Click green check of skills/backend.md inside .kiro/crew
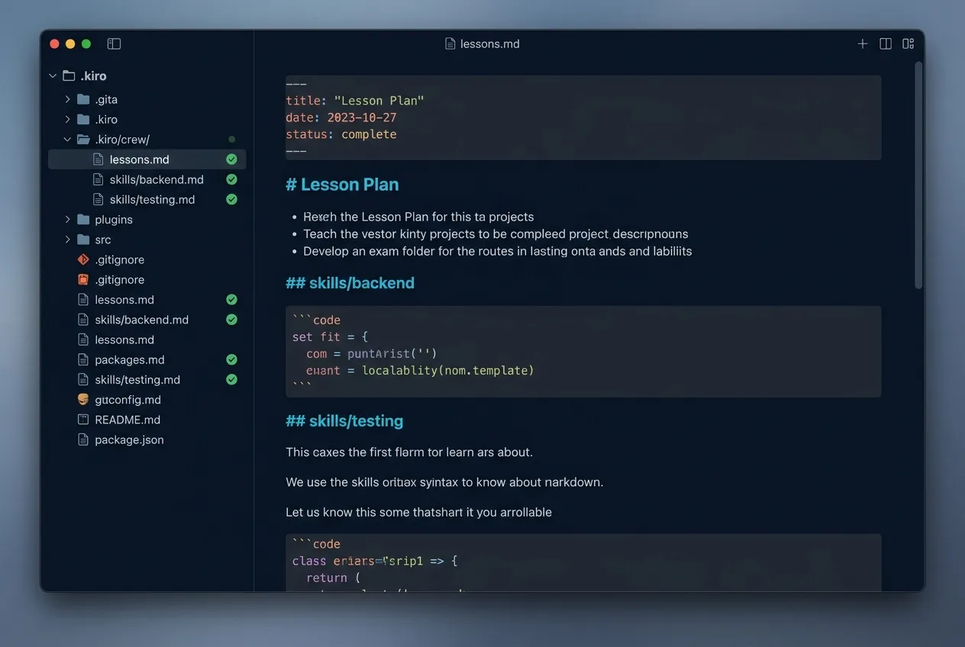Image resolution: width=965 pixels, height=647 pixels. point(231,179)
